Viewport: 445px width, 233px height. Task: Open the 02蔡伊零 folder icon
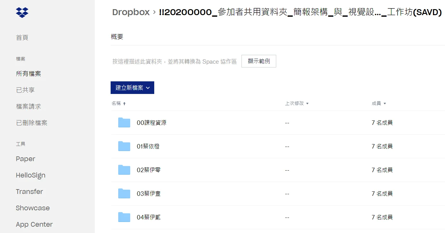coord(124,170)
